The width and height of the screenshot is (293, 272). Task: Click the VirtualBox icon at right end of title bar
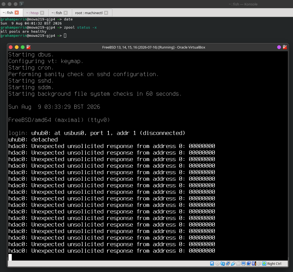click(285, 47)
